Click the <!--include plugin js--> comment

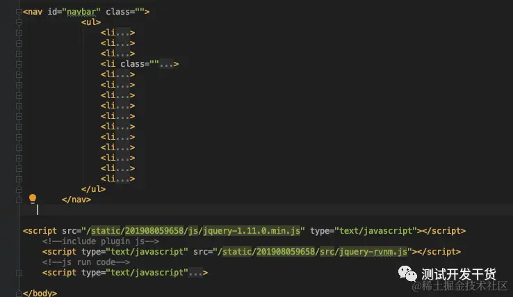pyautogui.click(x=101, y=241)
